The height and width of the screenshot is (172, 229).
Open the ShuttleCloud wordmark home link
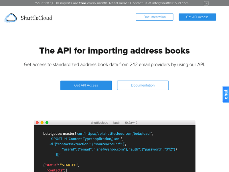[x=36, y=18]
